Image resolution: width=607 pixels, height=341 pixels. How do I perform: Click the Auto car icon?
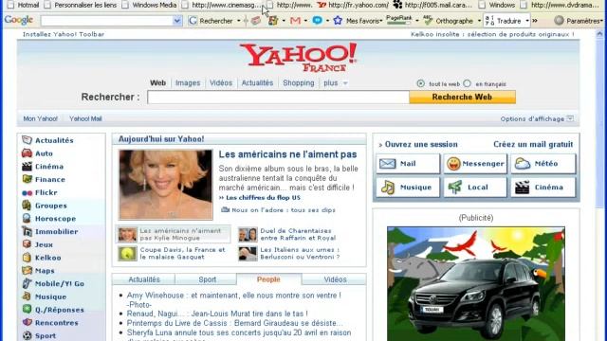pos(27,153)
